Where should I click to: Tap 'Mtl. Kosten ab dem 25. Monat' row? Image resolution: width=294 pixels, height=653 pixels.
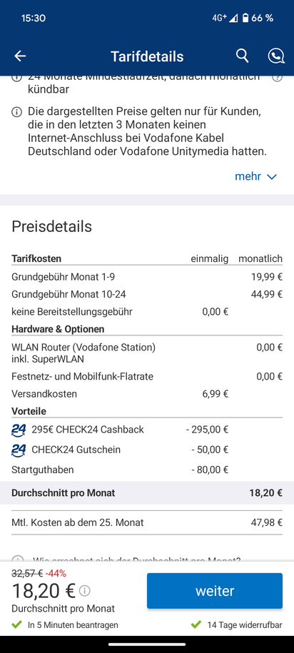pyautogui.click(x=147, y=522)
